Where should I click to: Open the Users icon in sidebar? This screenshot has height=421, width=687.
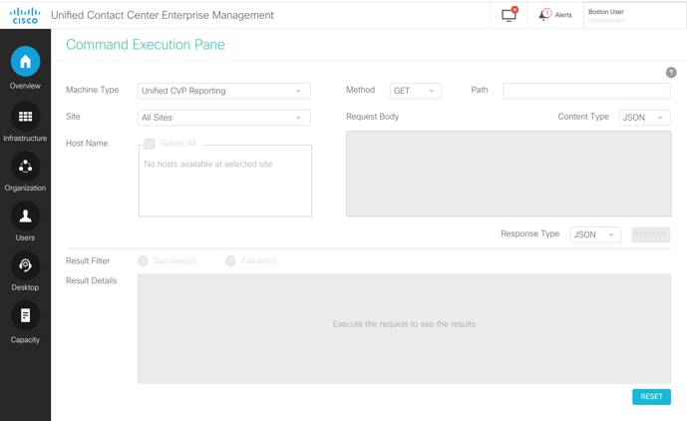(25, 215)
